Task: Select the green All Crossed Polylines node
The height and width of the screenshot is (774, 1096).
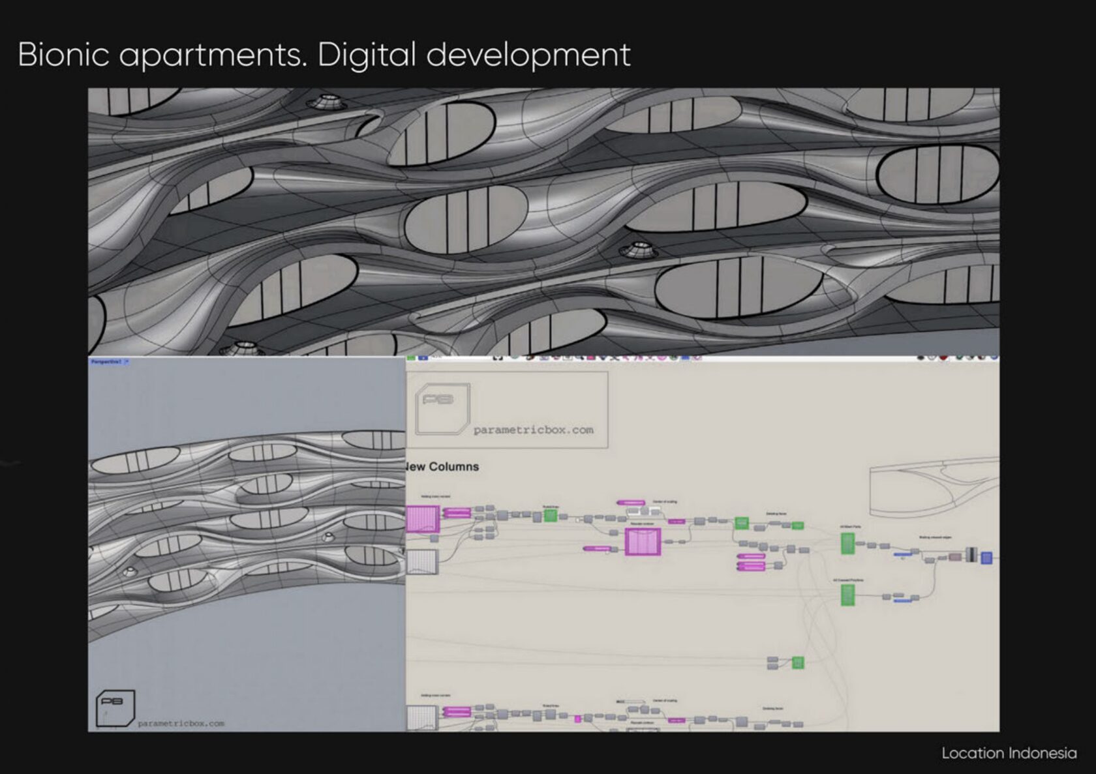Action: [847, 595]
